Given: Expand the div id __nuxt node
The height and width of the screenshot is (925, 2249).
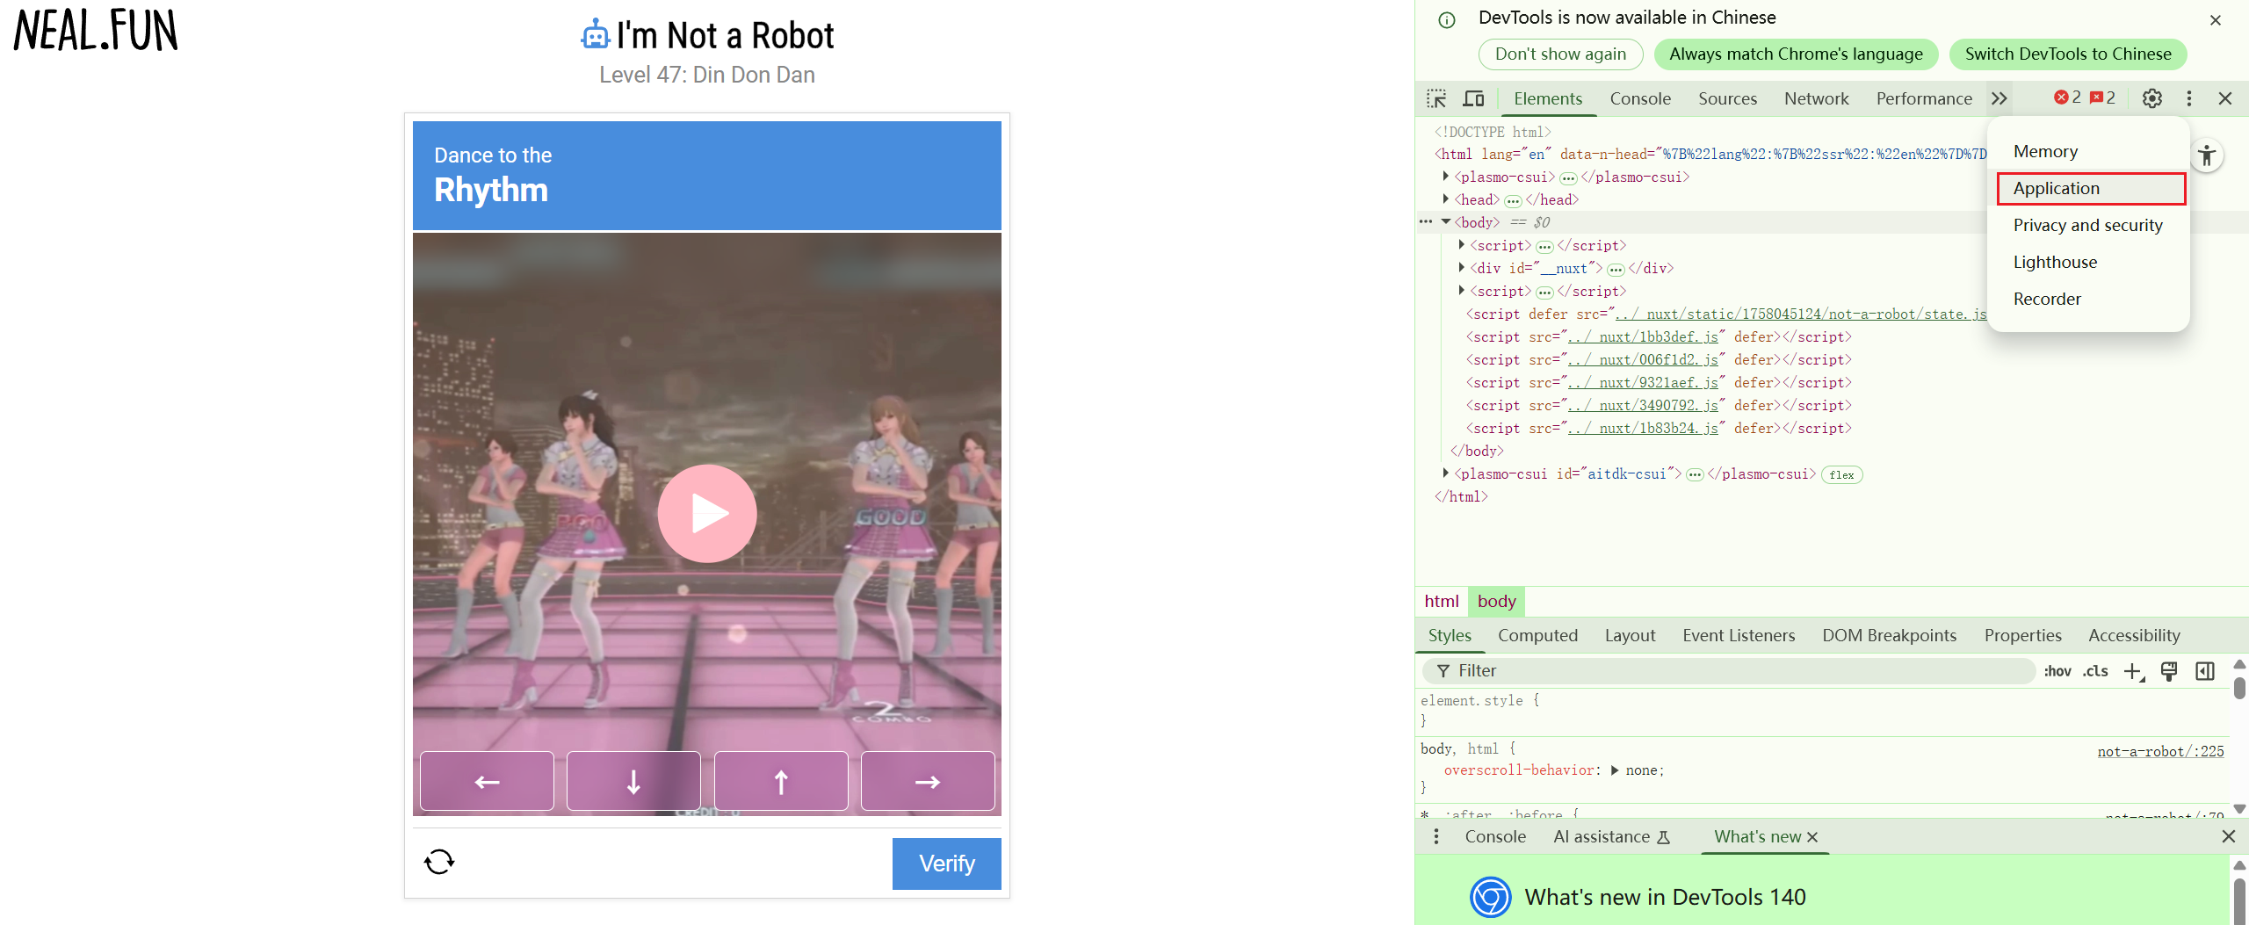Looking at the screenshot, I should click(1462, 268).
